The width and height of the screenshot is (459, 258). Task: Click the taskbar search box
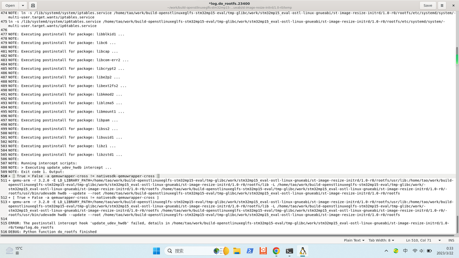pyautogui.click(x=197, y=251)
